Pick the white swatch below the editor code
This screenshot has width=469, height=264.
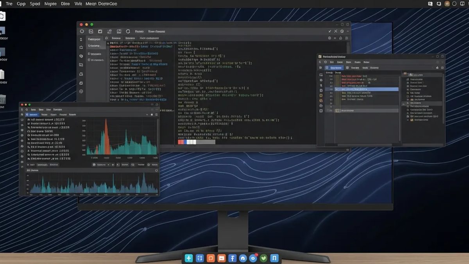click(x=192, y=142)
